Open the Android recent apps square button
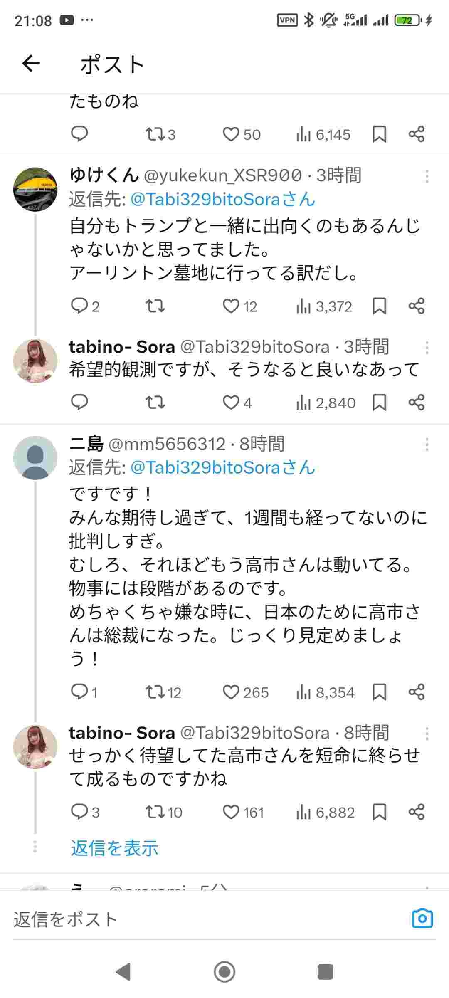Image resolution: width=449 pixels, height=998 pixels. coord(325,972)
